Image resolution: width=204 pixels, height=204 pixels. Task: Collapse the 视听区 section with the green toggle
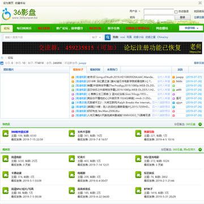click(200, 150)
